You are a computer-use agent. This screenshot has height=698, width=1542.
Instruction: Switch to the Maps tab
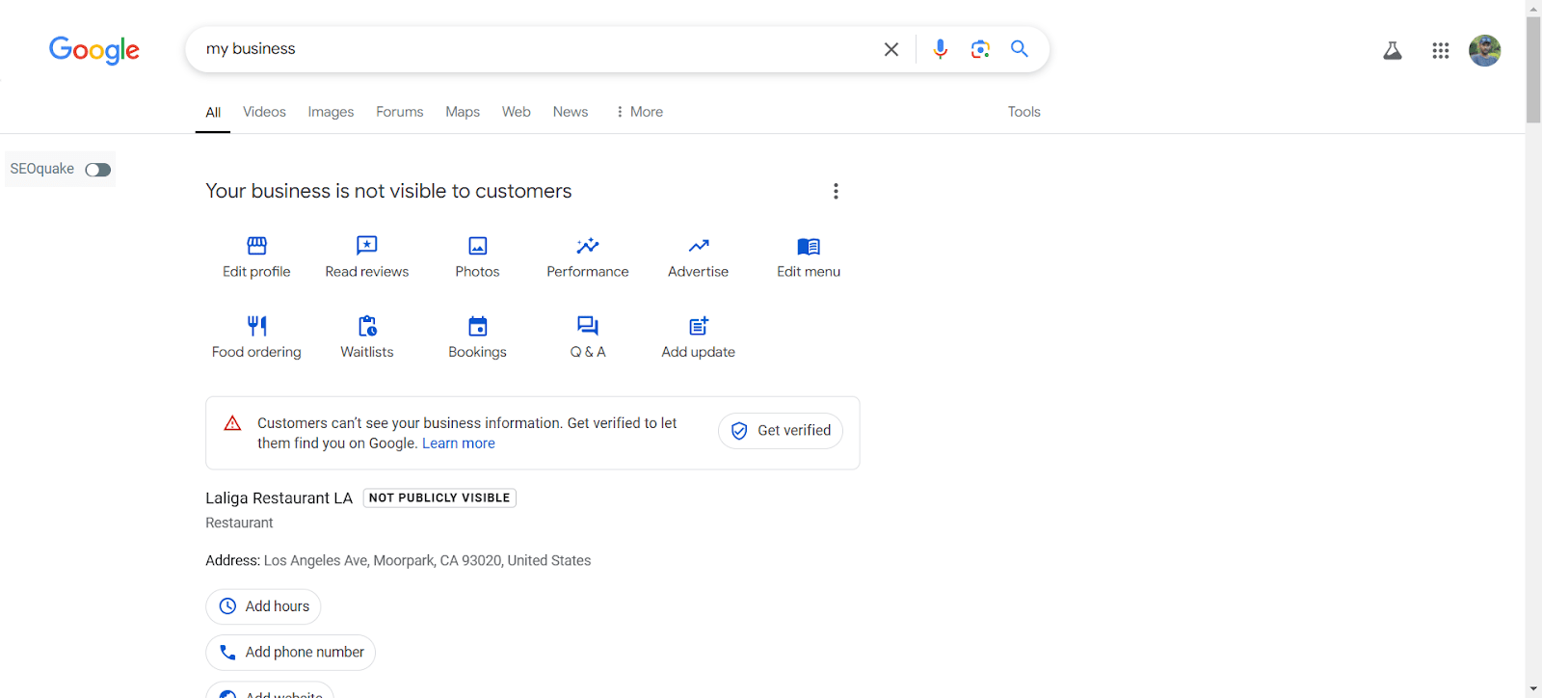click(463, 112)
